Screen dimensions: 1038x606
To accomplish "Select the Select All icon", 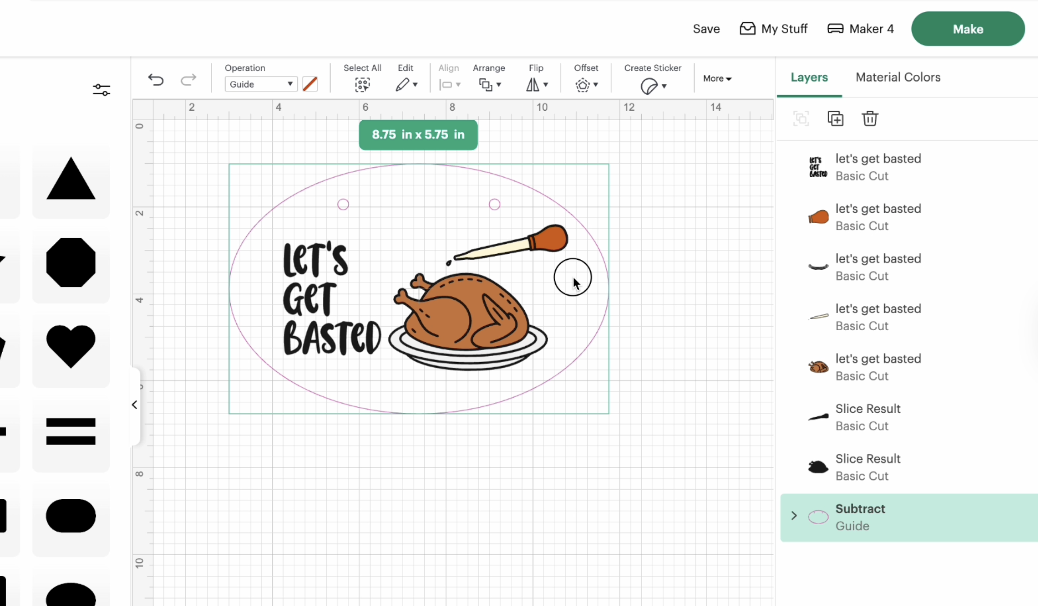I will click(x=362, y=84).
